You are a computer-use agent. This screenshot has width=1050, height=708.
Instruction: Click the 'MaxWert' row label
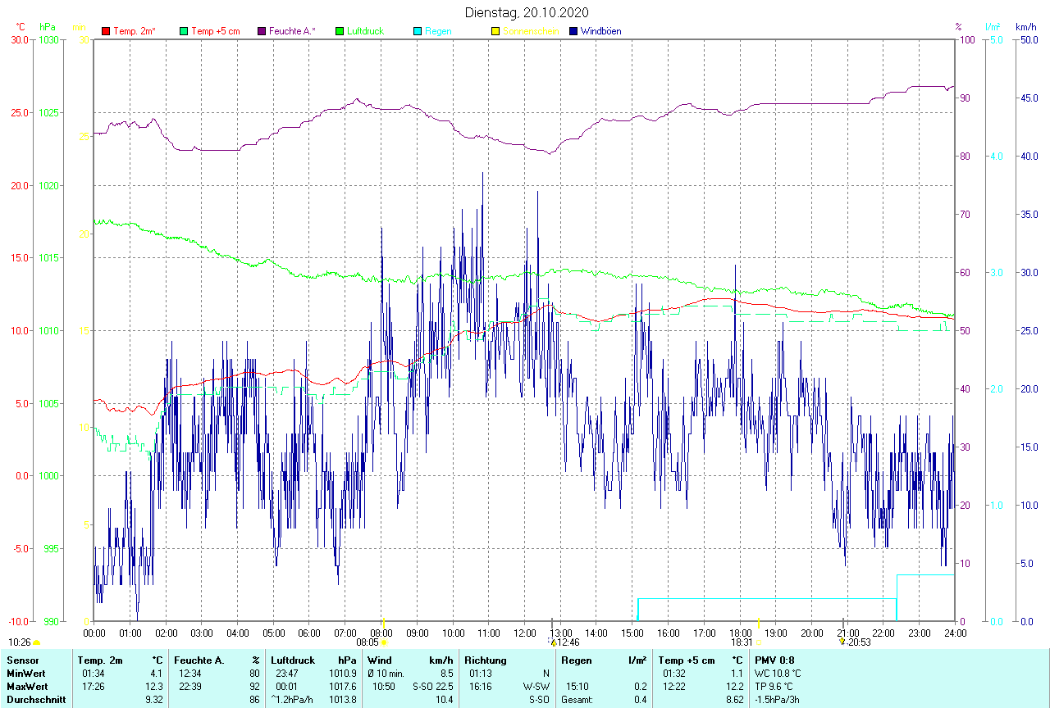pos(25,687)
